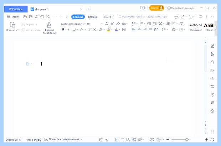Open font size dropdown arrow
Image resolution: width=221 pixels, height=146 pixels.
(102, 24)
